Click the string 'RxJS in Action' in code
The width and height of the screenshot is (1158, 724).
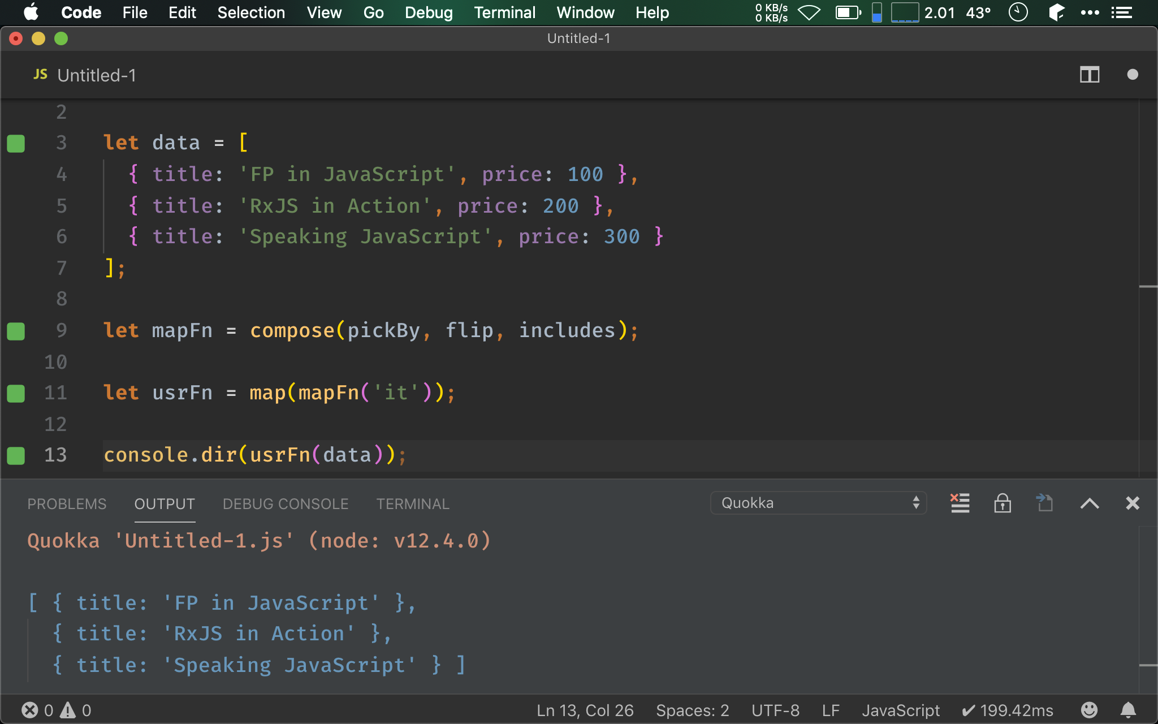coord(335,206)
